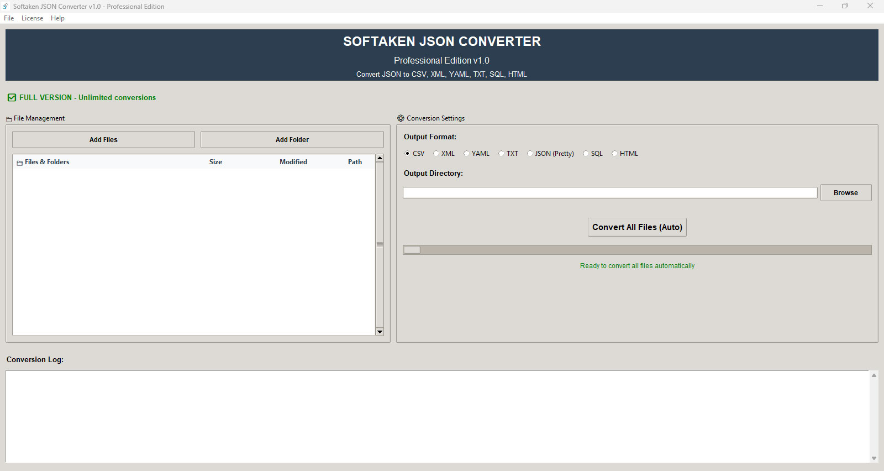Open the Help menu
Image resolution: width=884 pixels, height=471 pixels.
tap(57, 18)
